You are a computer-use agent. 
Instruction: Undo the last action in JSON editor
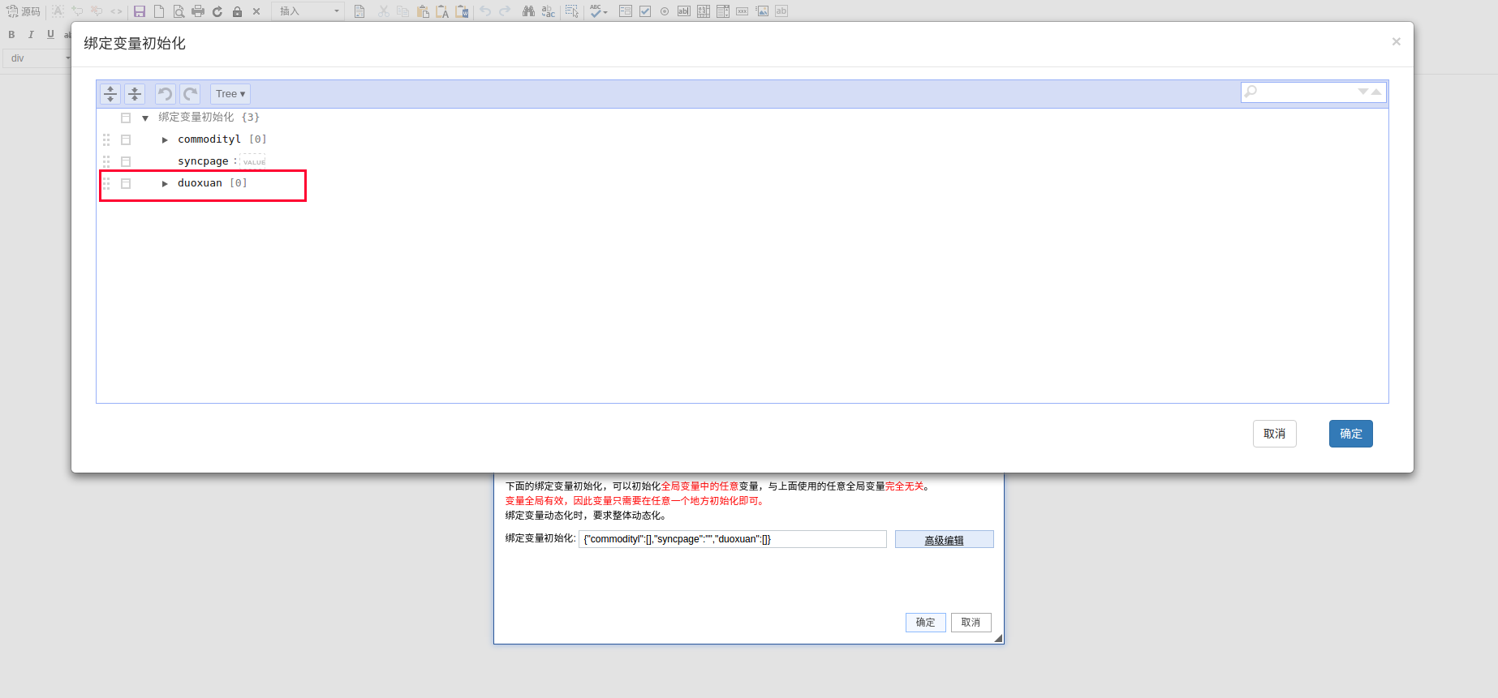(x=165, y=94)
